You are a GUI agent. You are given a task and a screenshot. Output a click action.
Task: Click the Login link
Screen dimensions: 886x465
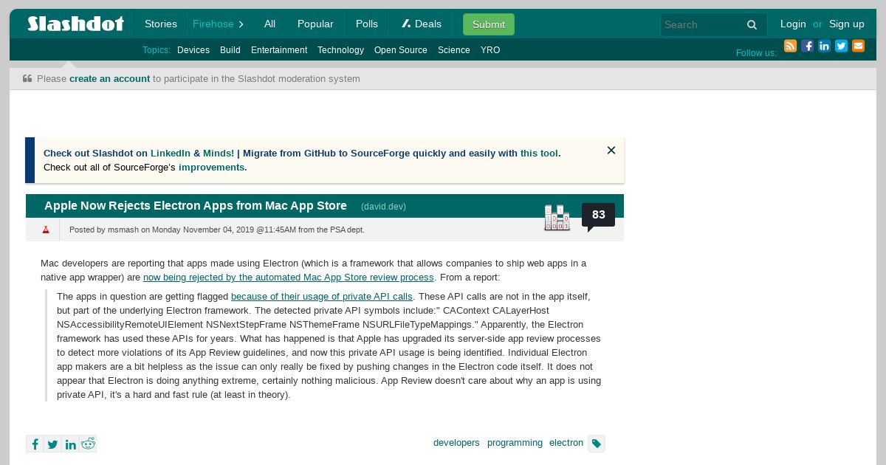click(793, 24)
